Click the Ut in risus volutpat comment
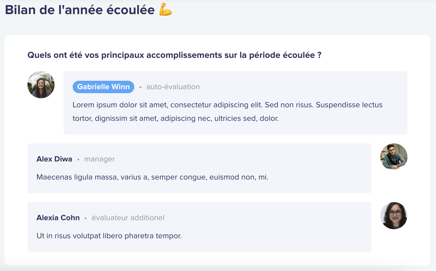The width and height of the screenshot is (436, 271). point(109,236)
